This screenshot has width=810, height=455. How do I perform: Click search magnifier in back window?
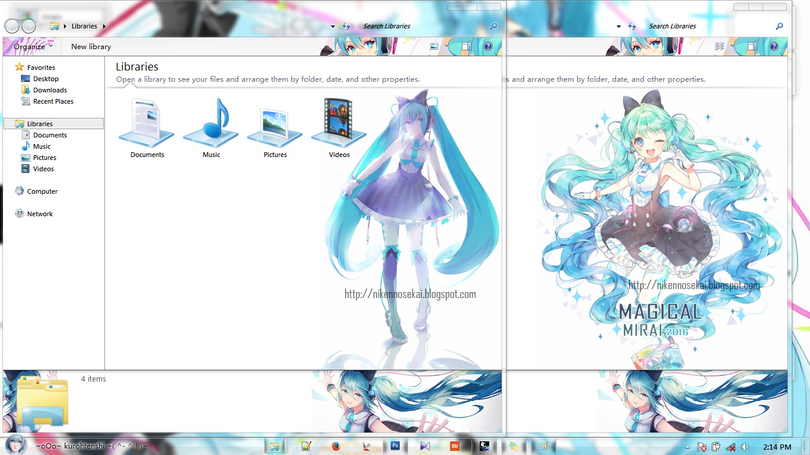pos(779,26)
